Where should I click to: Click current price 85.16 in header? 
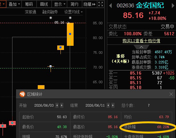coord(133,15)
